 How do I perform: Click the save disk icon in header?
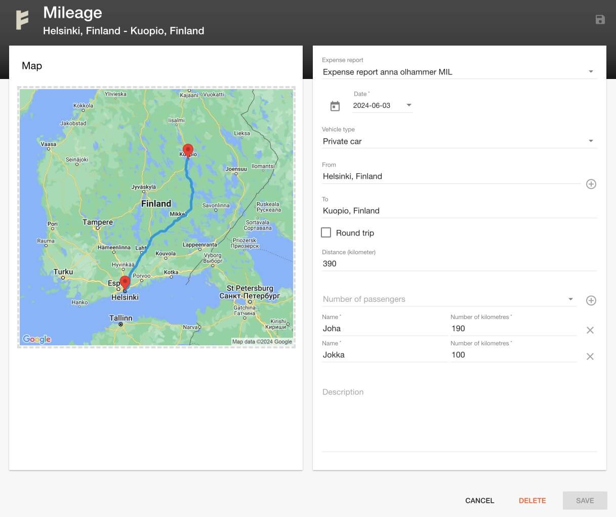600,20
